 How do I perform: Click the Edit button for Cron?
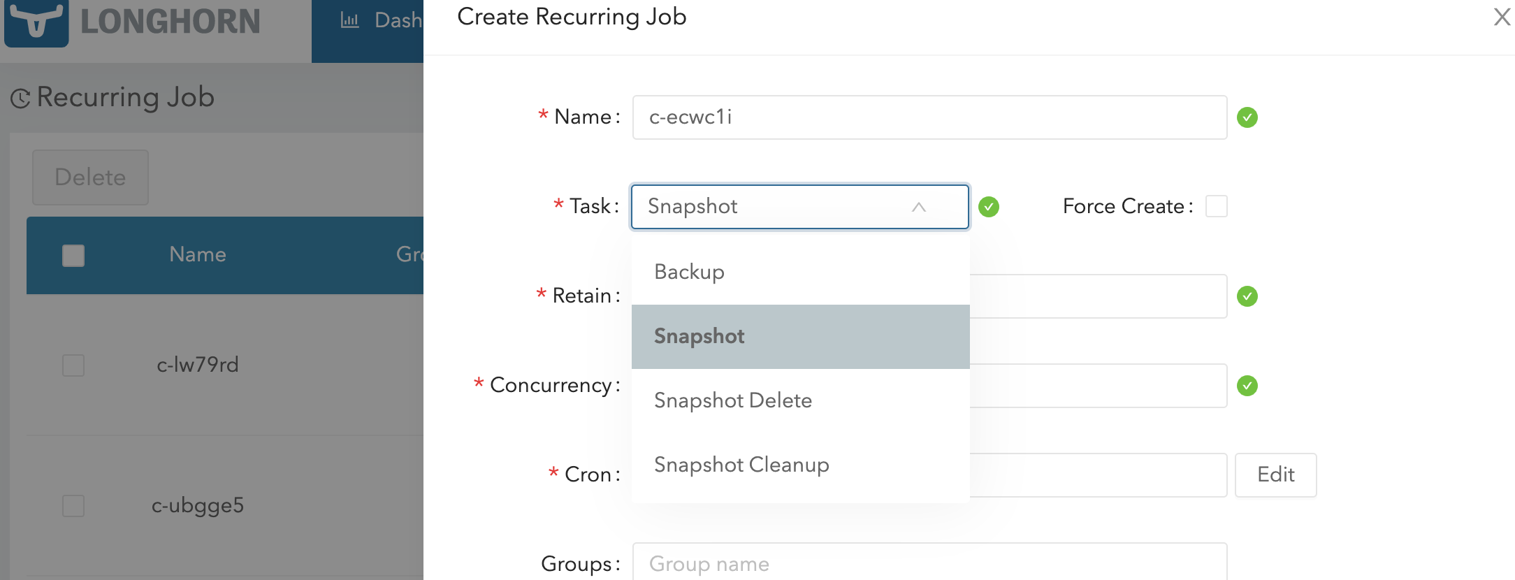(x=1275, y=475)
